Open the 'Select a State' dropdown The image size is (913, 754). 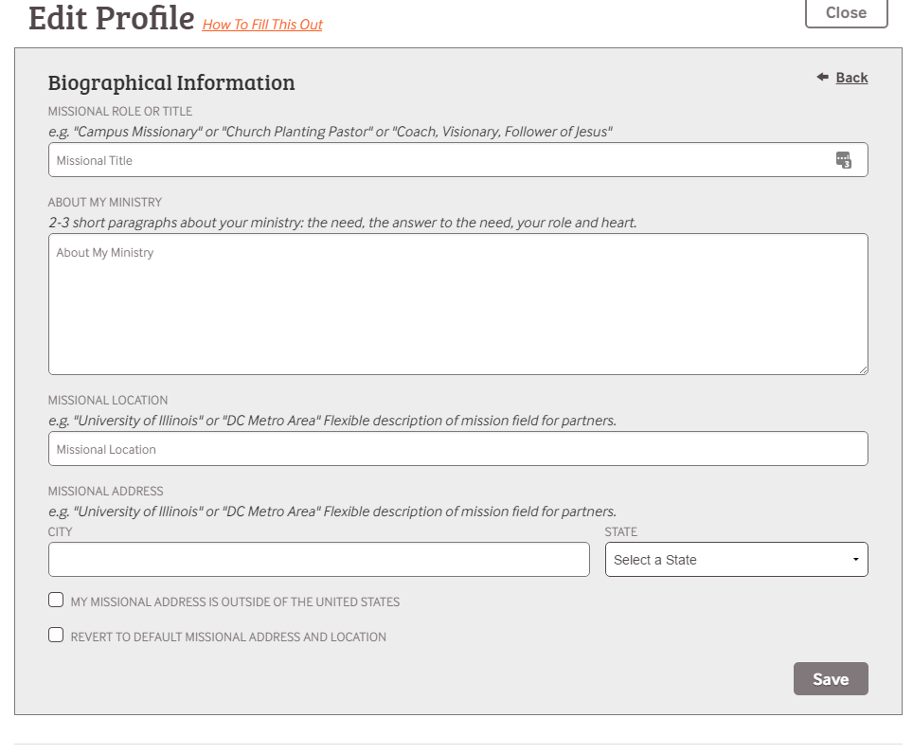coord(735,560)
